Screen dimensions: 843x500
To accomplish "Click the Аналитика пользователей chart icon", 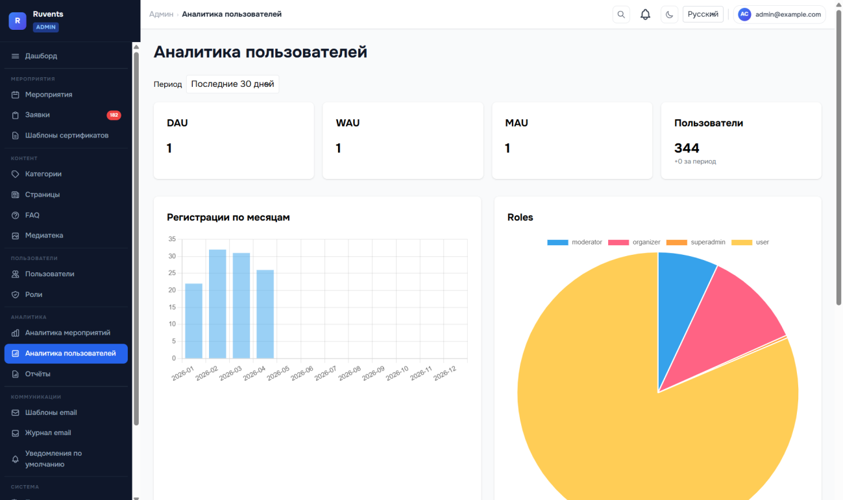I will 16,353.
